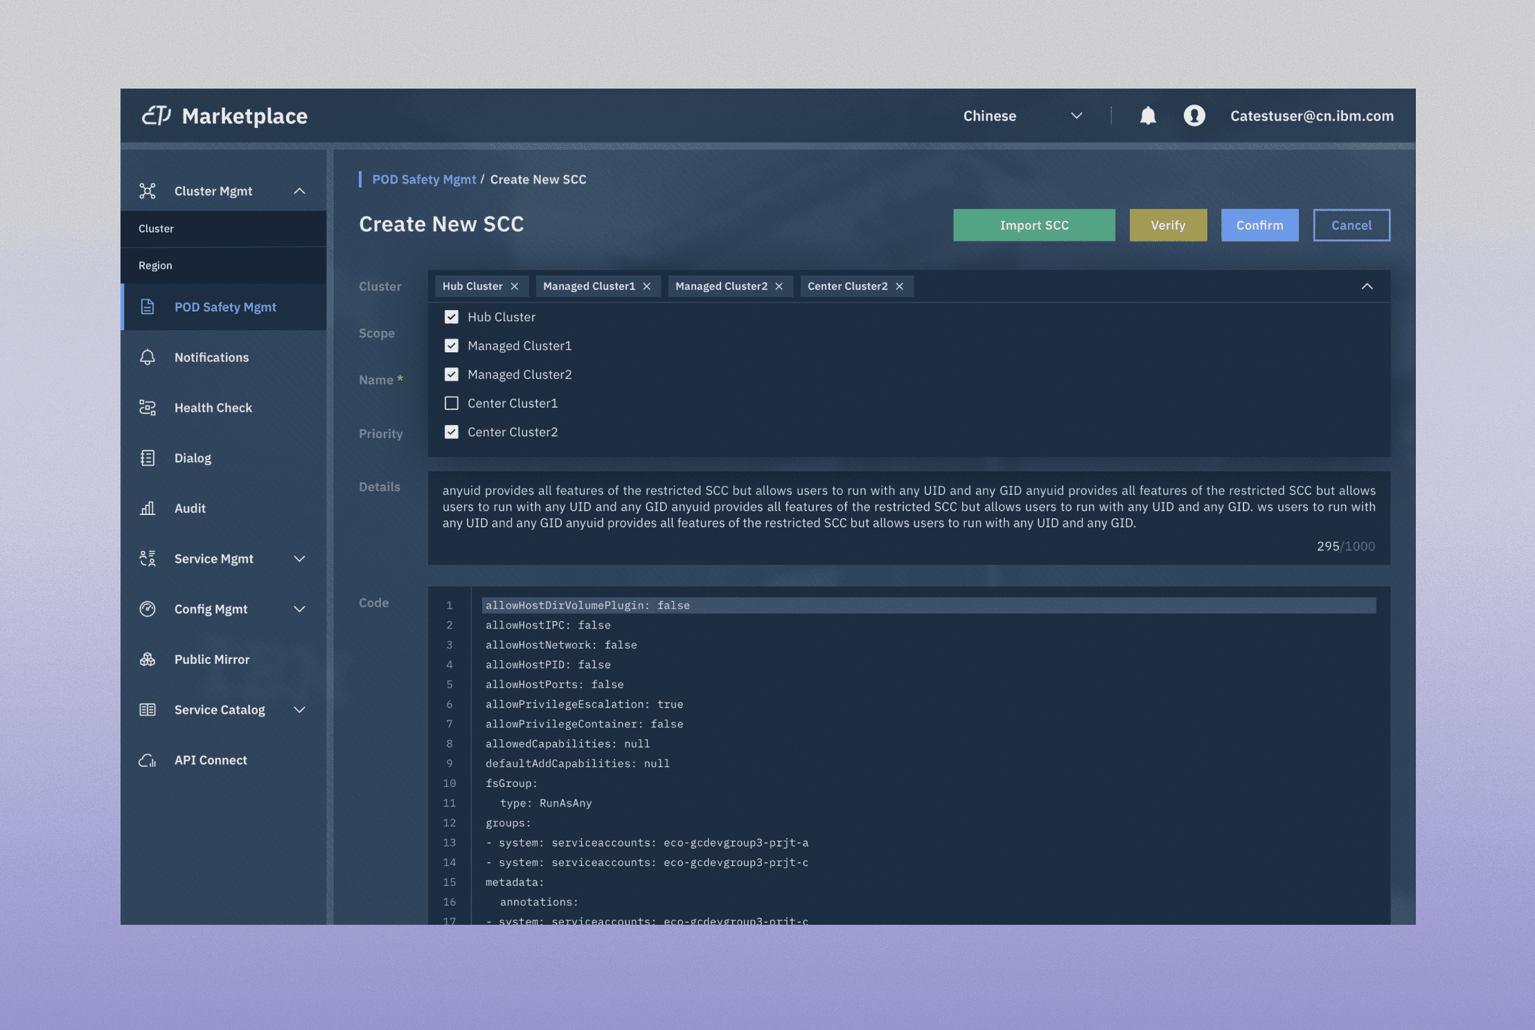1535x1030 pixels.
Task: Click the POD Safety Mgmt breadcrumb link
Action: click(424, 180)
